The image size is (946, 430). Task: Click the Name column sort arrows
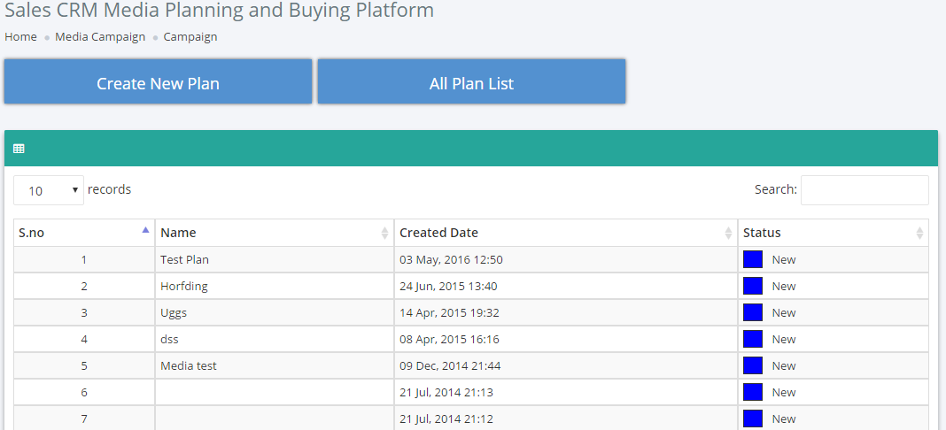pyautogui.click(x=385, y=233)
